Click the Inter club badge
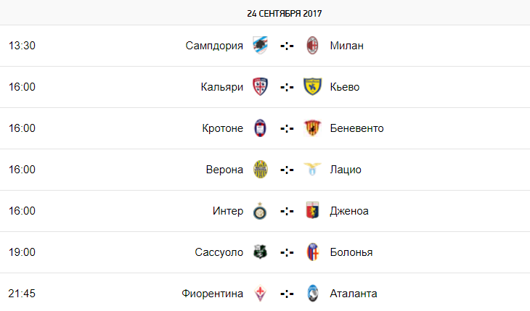 260,211
